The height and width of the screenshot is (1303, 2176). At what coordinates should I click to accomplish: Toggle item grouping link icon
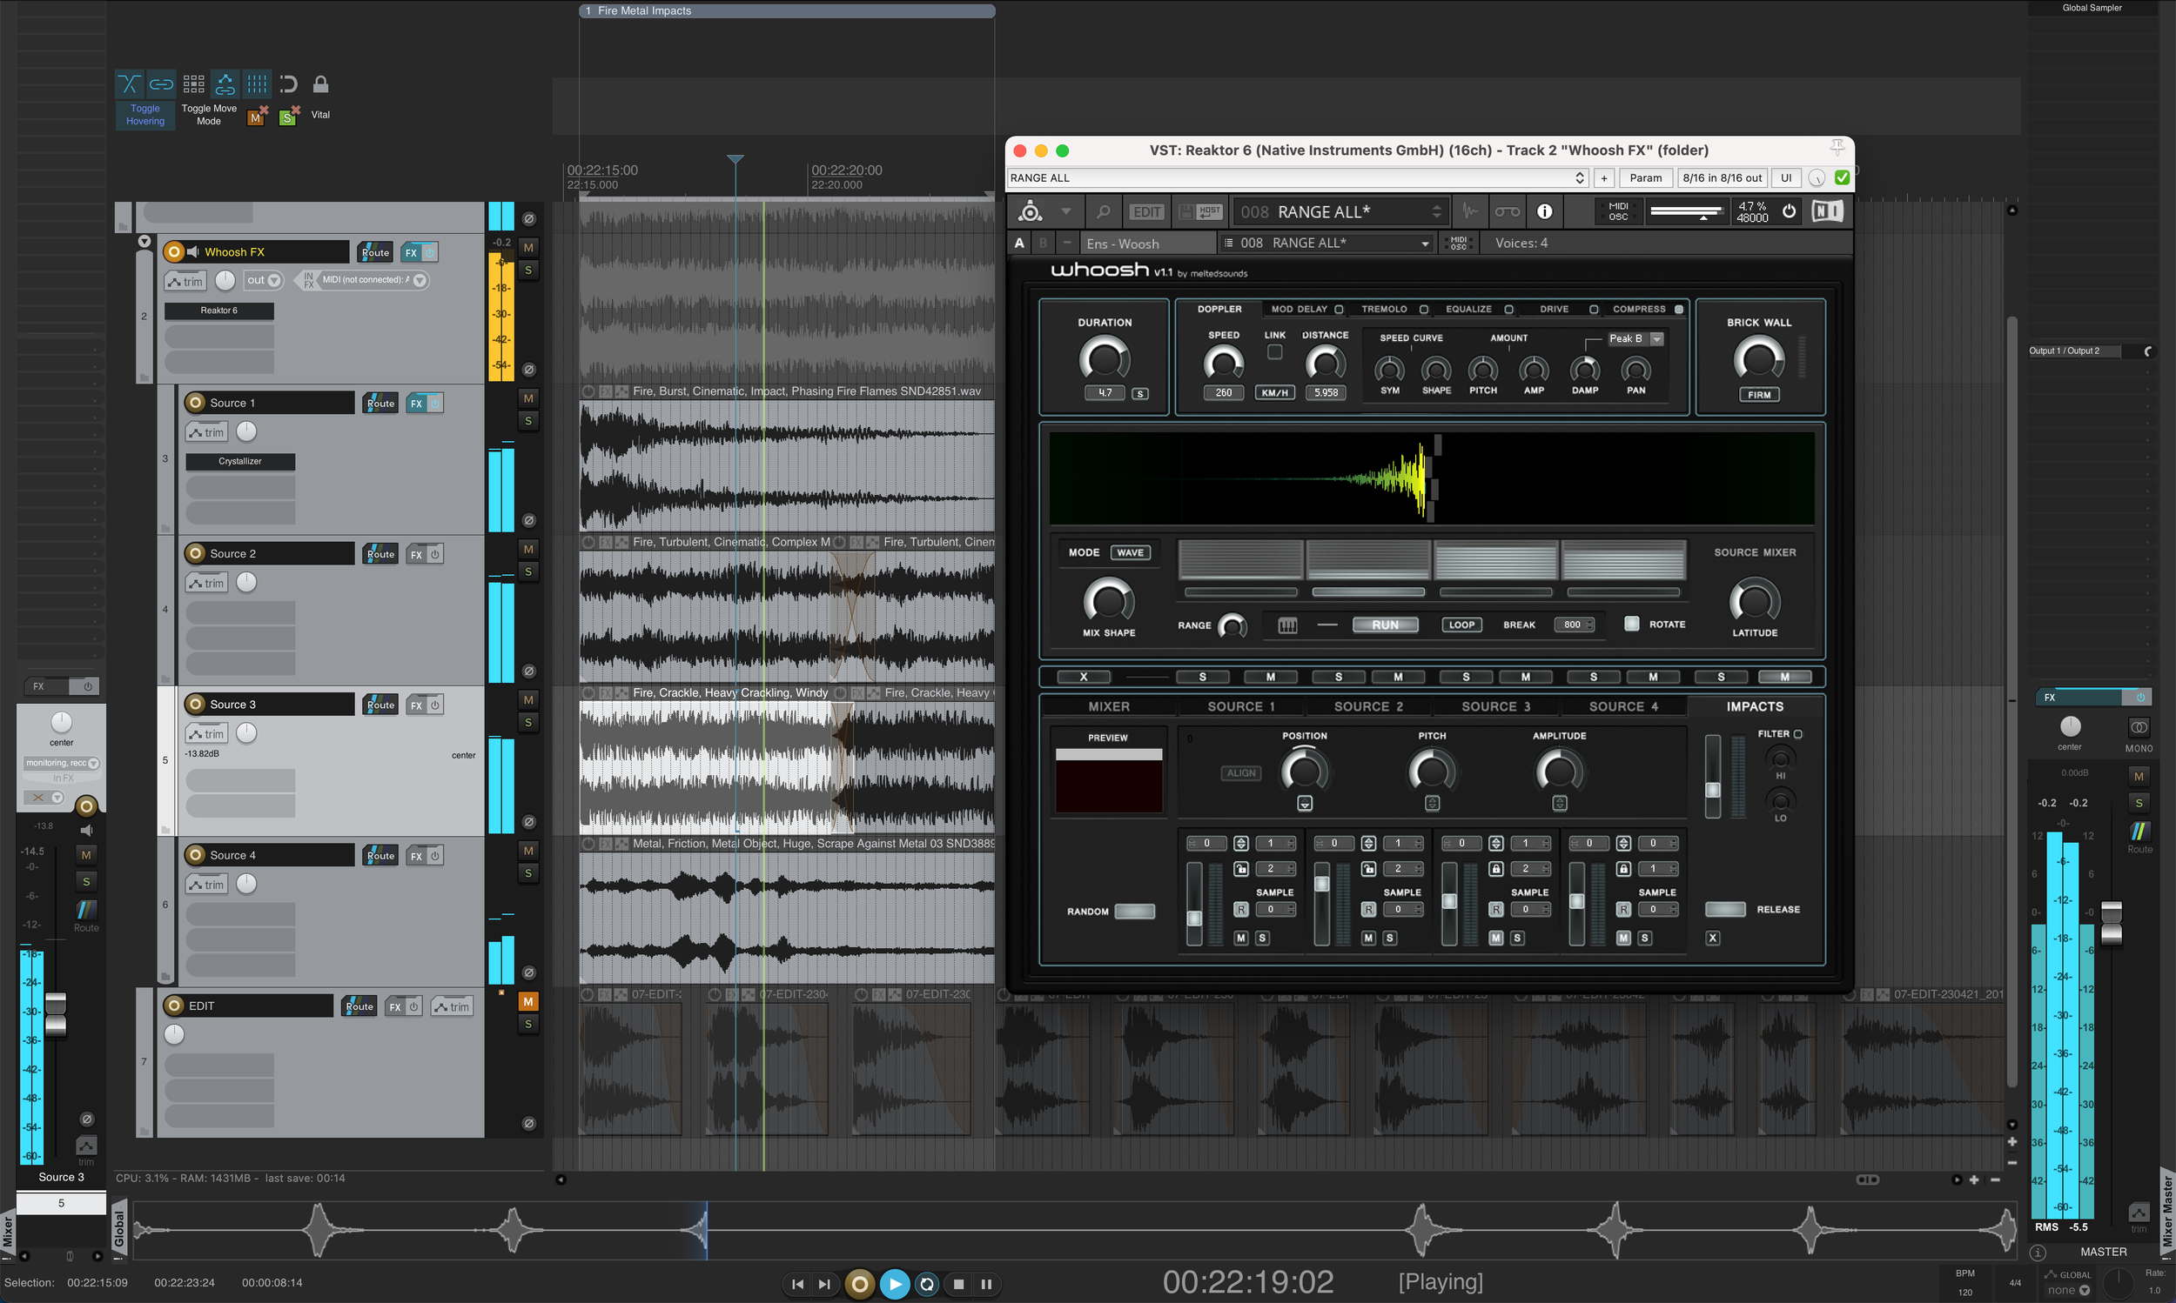[161, 84]
